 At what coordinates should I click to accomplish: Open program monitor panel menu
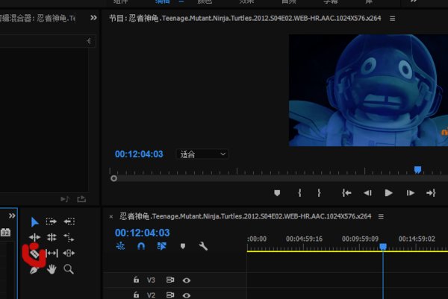[x=393, y=19]
